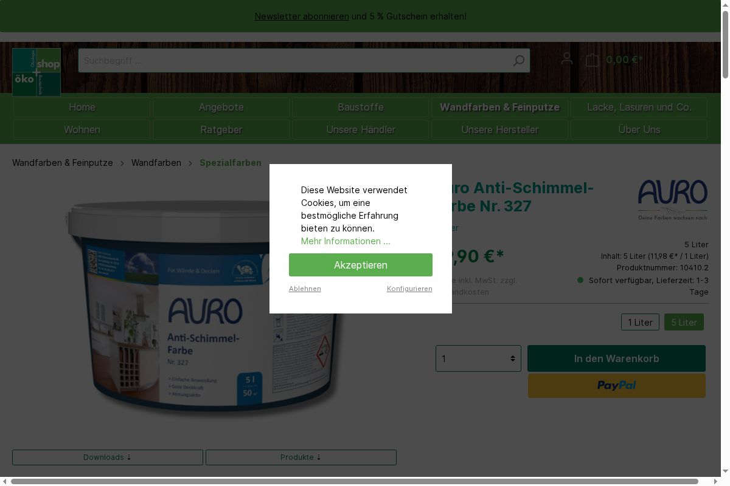Click Akzeptieren in the cookie dialog
The image size is (730, 486).
360,265
